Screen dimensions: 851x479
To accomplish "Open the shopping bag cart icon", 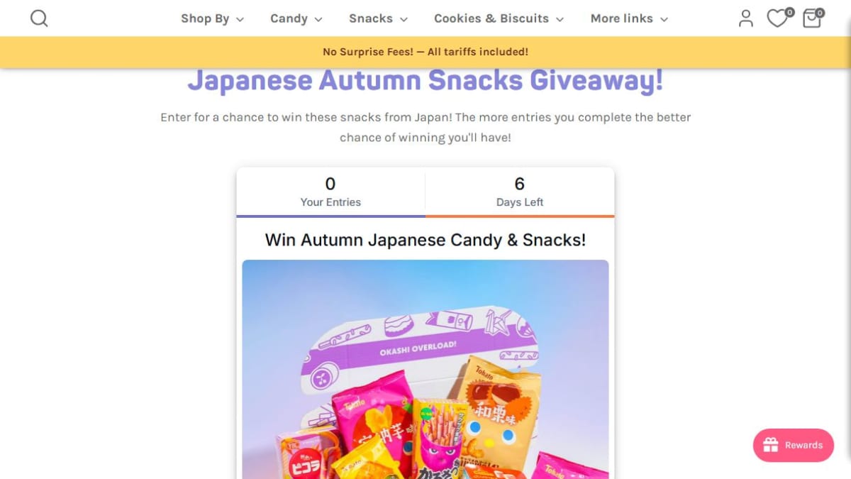I will click(x=811, y=19).
